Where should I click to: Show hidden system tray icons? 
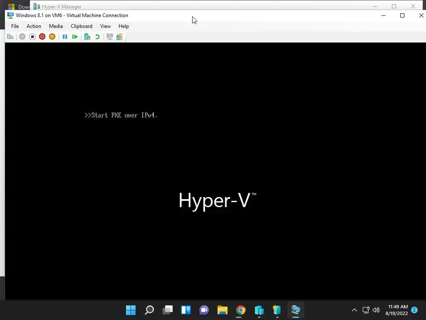click(x=354, y=310)
